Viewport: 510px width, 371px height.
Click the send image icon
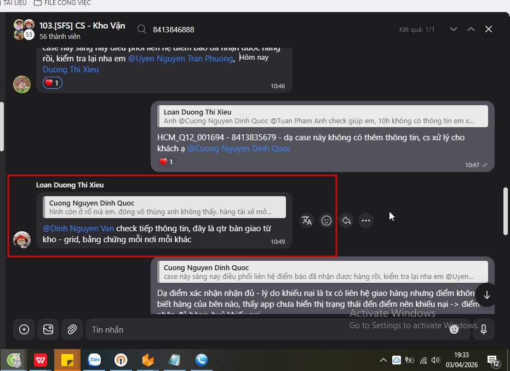point(48,330)
